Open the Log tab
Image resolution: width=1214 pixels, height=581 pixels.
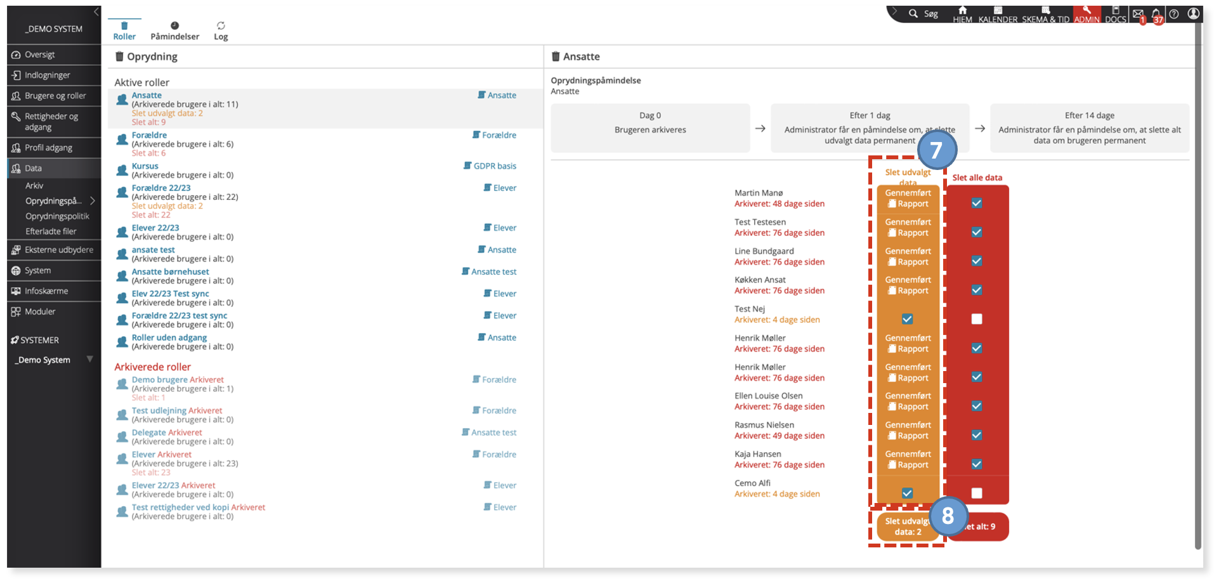point(221,31)
